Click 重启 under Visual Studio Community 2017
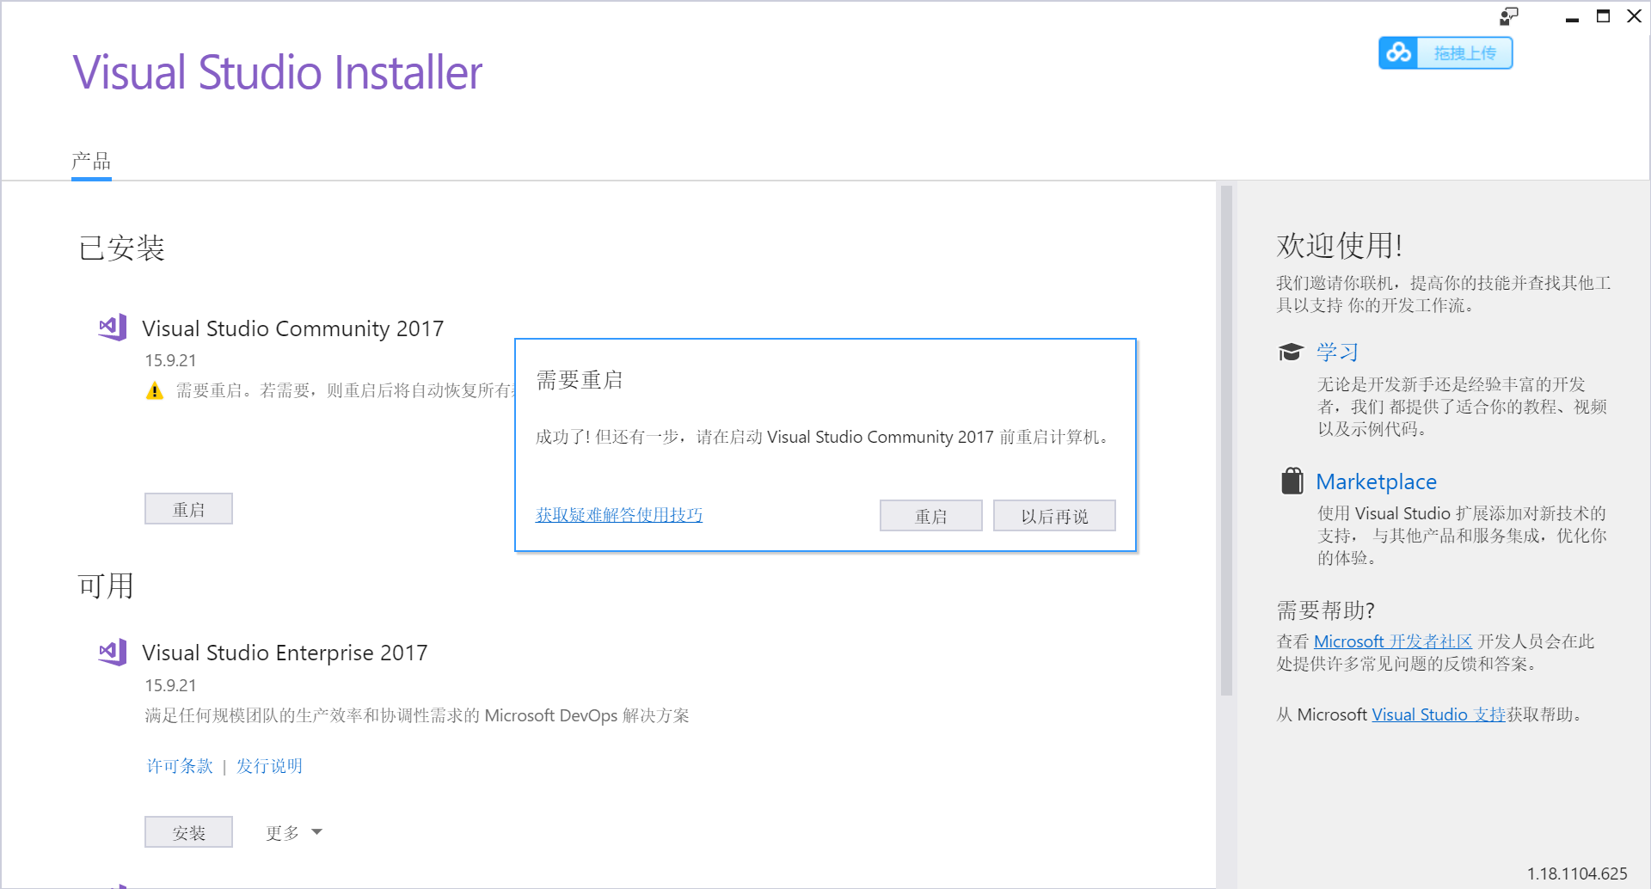Screen dimensions: 1651x889 pyautogui.click(x=188, y=508)
